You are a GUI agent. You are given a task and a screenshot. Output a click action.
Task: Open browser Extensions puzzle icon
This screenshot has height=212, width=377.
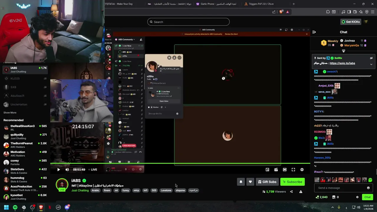pyautogui.click(x=328, y=12)
